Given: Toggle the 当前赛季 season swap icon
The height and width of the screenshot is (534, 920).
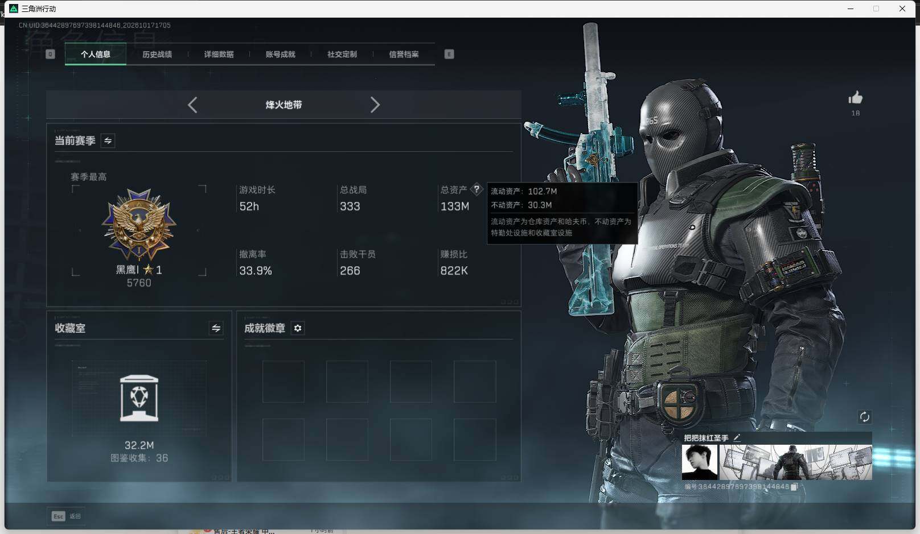Looking at the screenshot, I should [x=108, y=140].
